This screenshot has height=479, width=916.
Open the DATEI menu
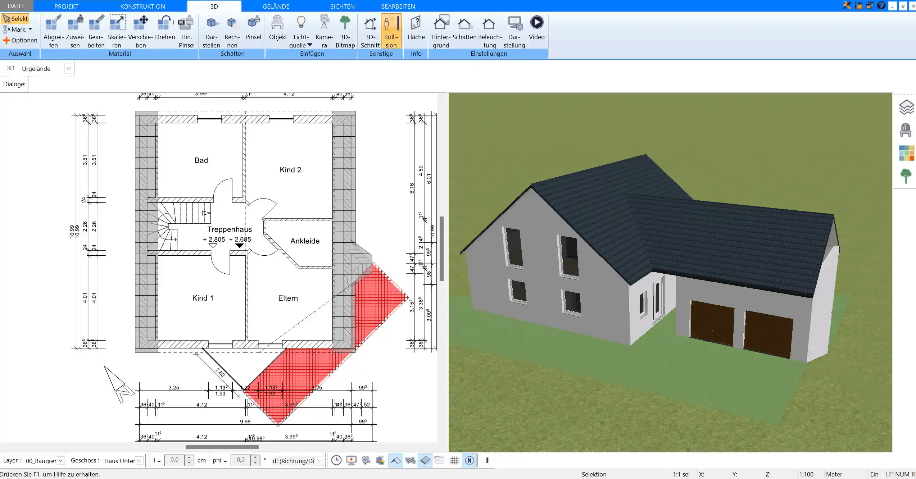(16, 6)
